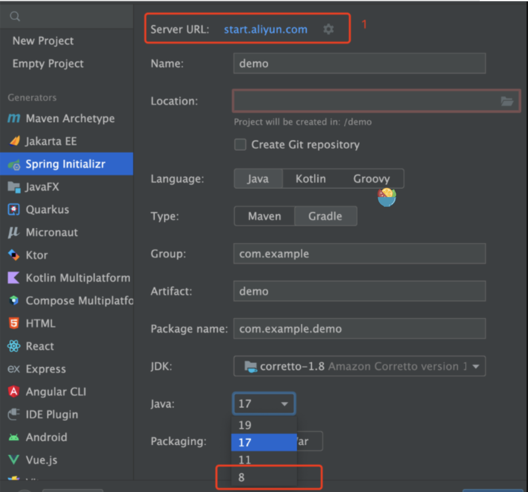Viewport: 528px width, 492px height.
Task: Choose Maven project type
Action: (264, 216)
